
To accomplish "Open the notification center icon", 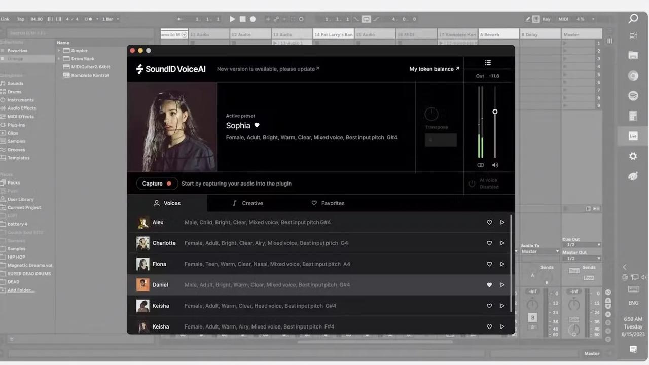I will coord(633,349).
